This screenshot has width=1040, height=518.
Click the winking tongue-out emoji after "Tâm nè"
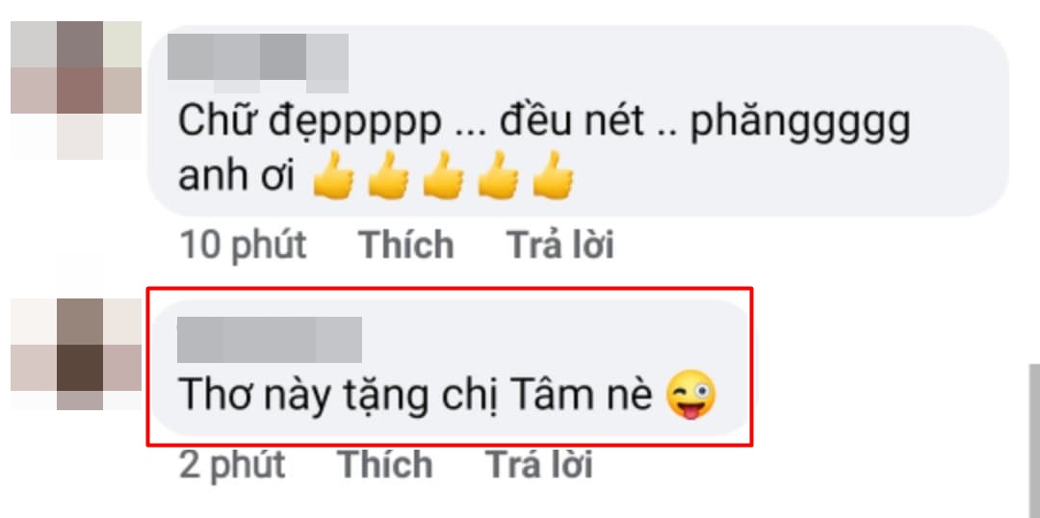click(x=691, y=395)
